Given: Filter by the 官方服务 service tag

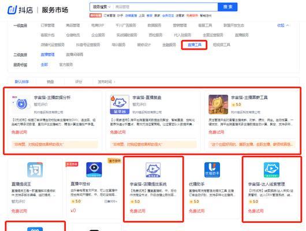Looking at the screenshot, I should [x=66, y=65].
